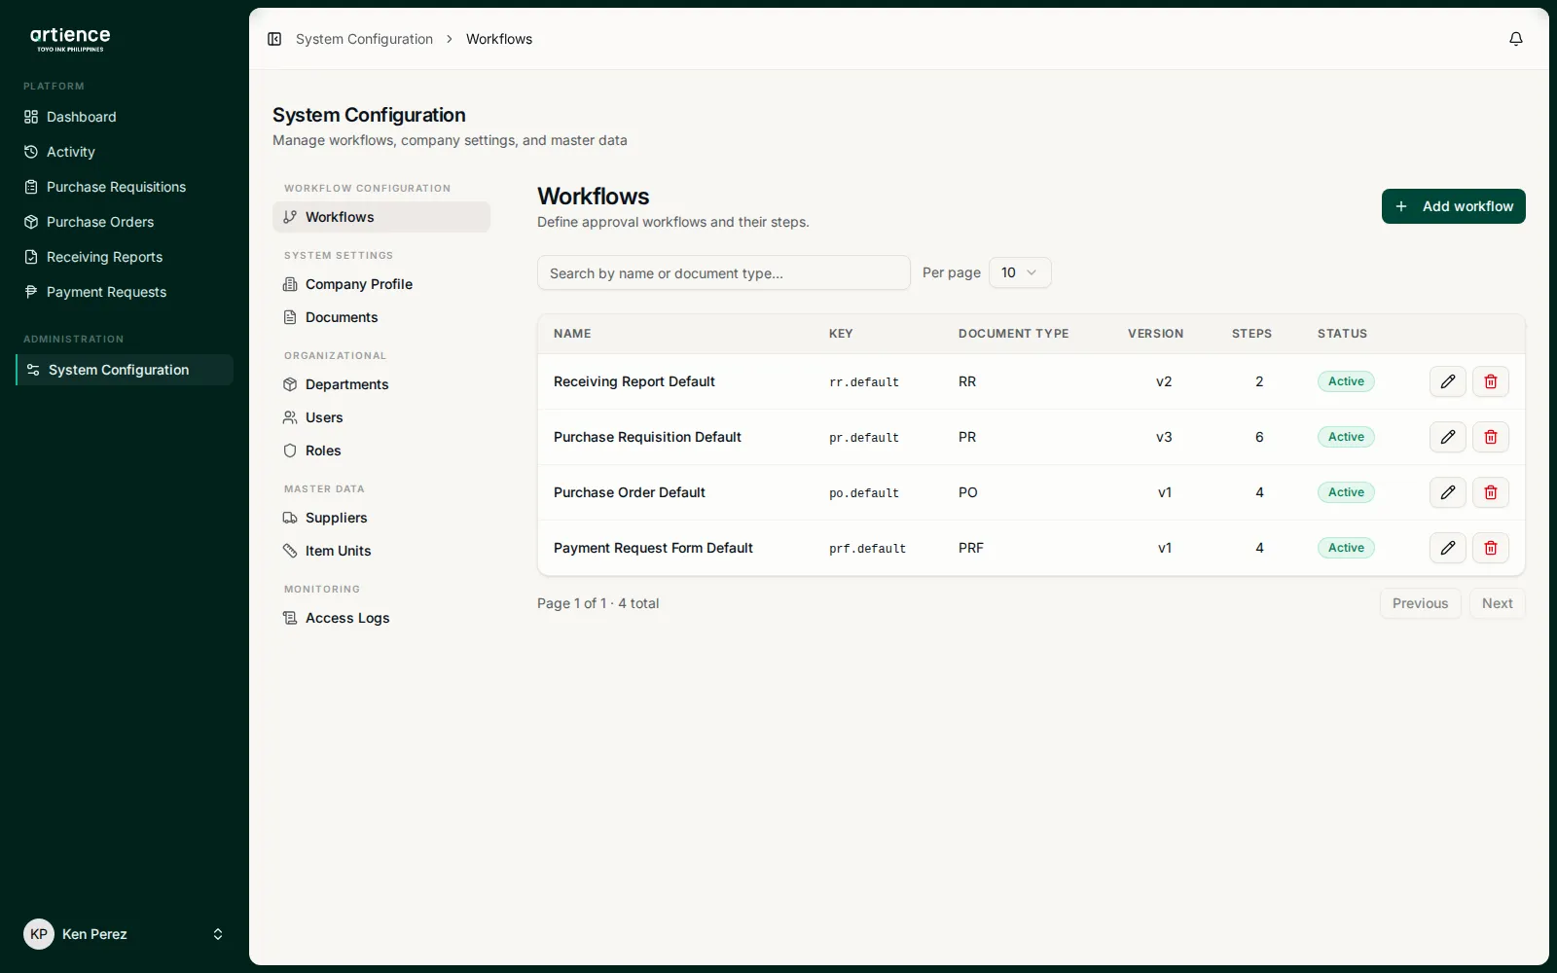Delete the Receiving Report Default workflow

(x=1491, y=381)
